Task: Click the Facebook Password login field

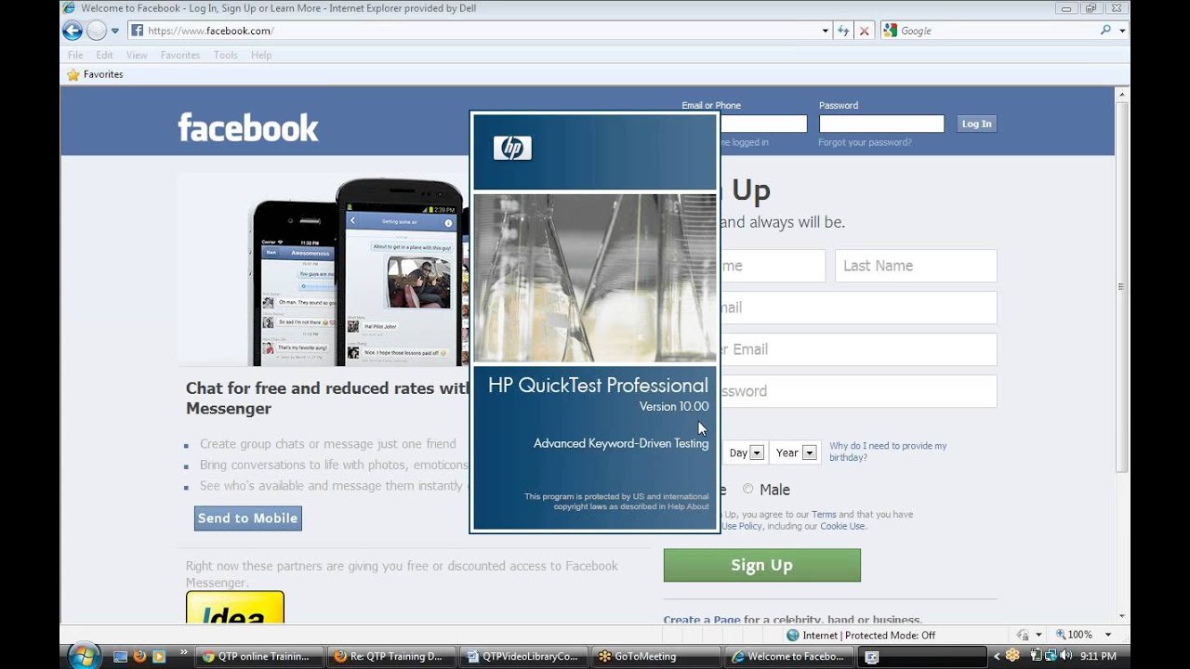Action: click(x=881, y=124)
